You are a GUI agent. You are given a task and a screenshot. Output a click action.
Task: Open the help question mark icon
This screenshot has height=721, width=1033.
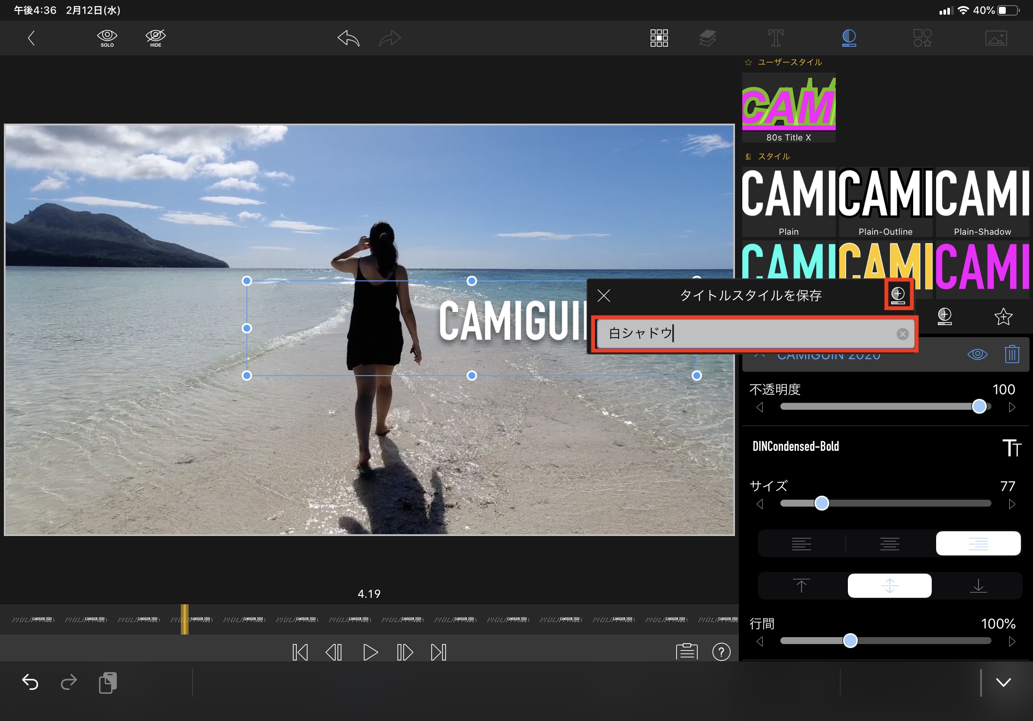click(x=721, y=652)
